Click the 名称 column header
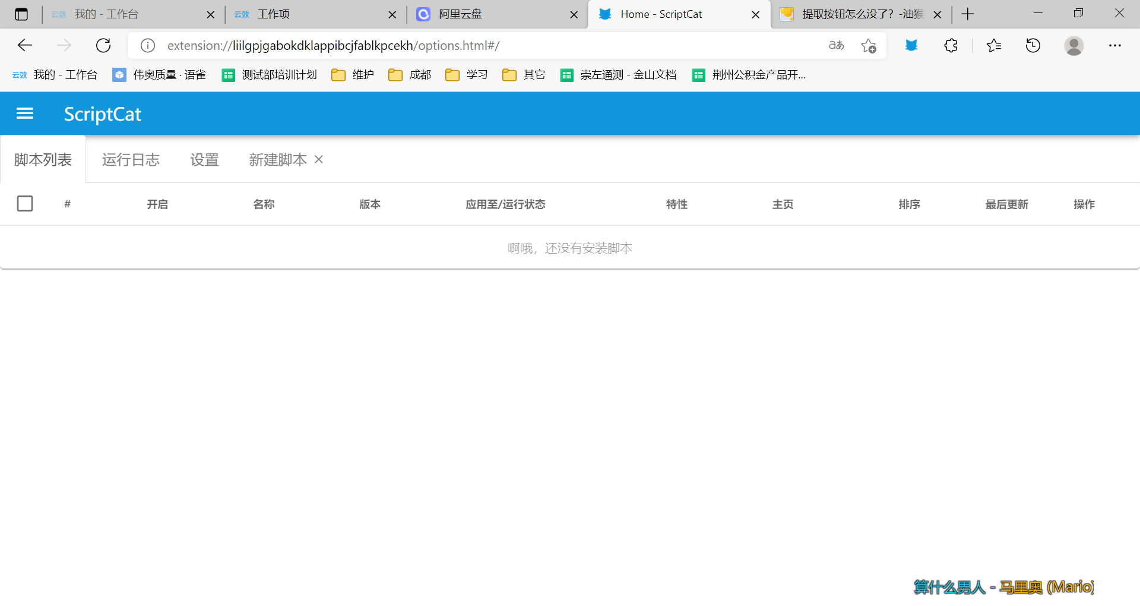The height and width of the screenshot is (606, 1140). click(264, 204)
